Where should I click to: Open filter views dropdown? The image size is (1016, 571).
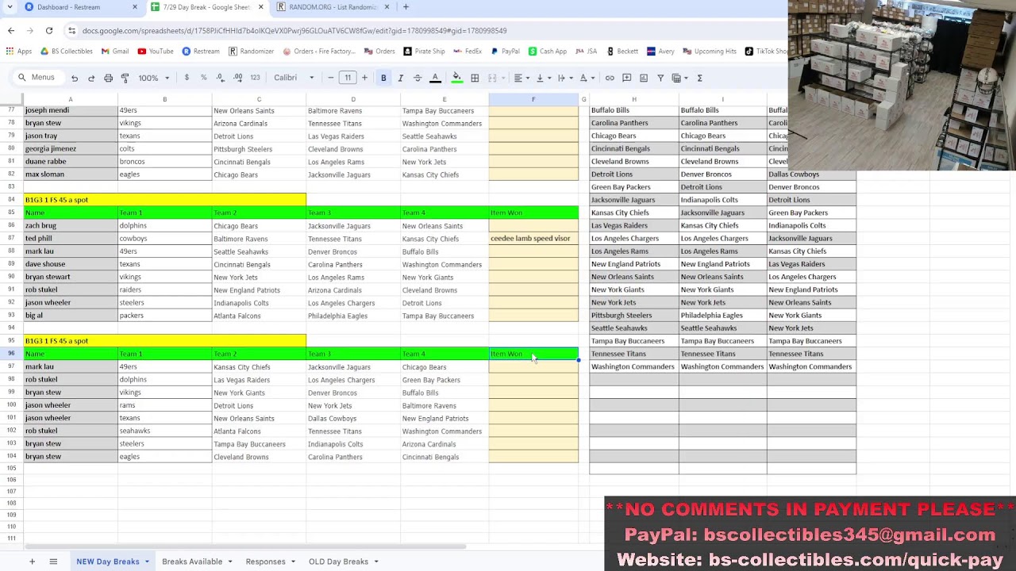679,78
